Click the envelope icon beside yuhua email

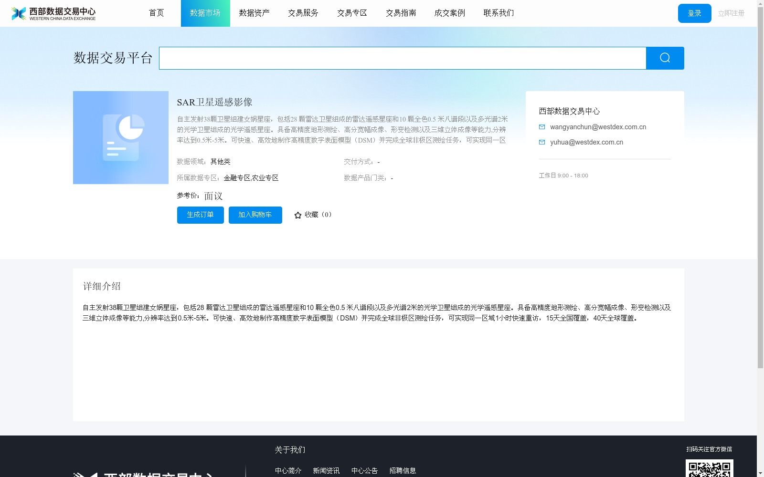coord(542,142)
